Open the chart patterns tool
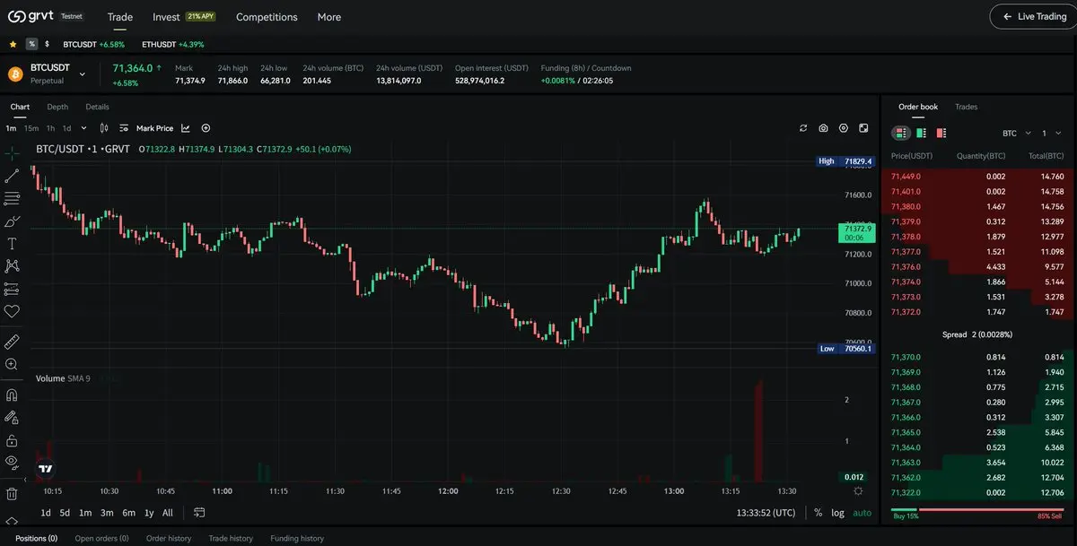 (12, 266)
